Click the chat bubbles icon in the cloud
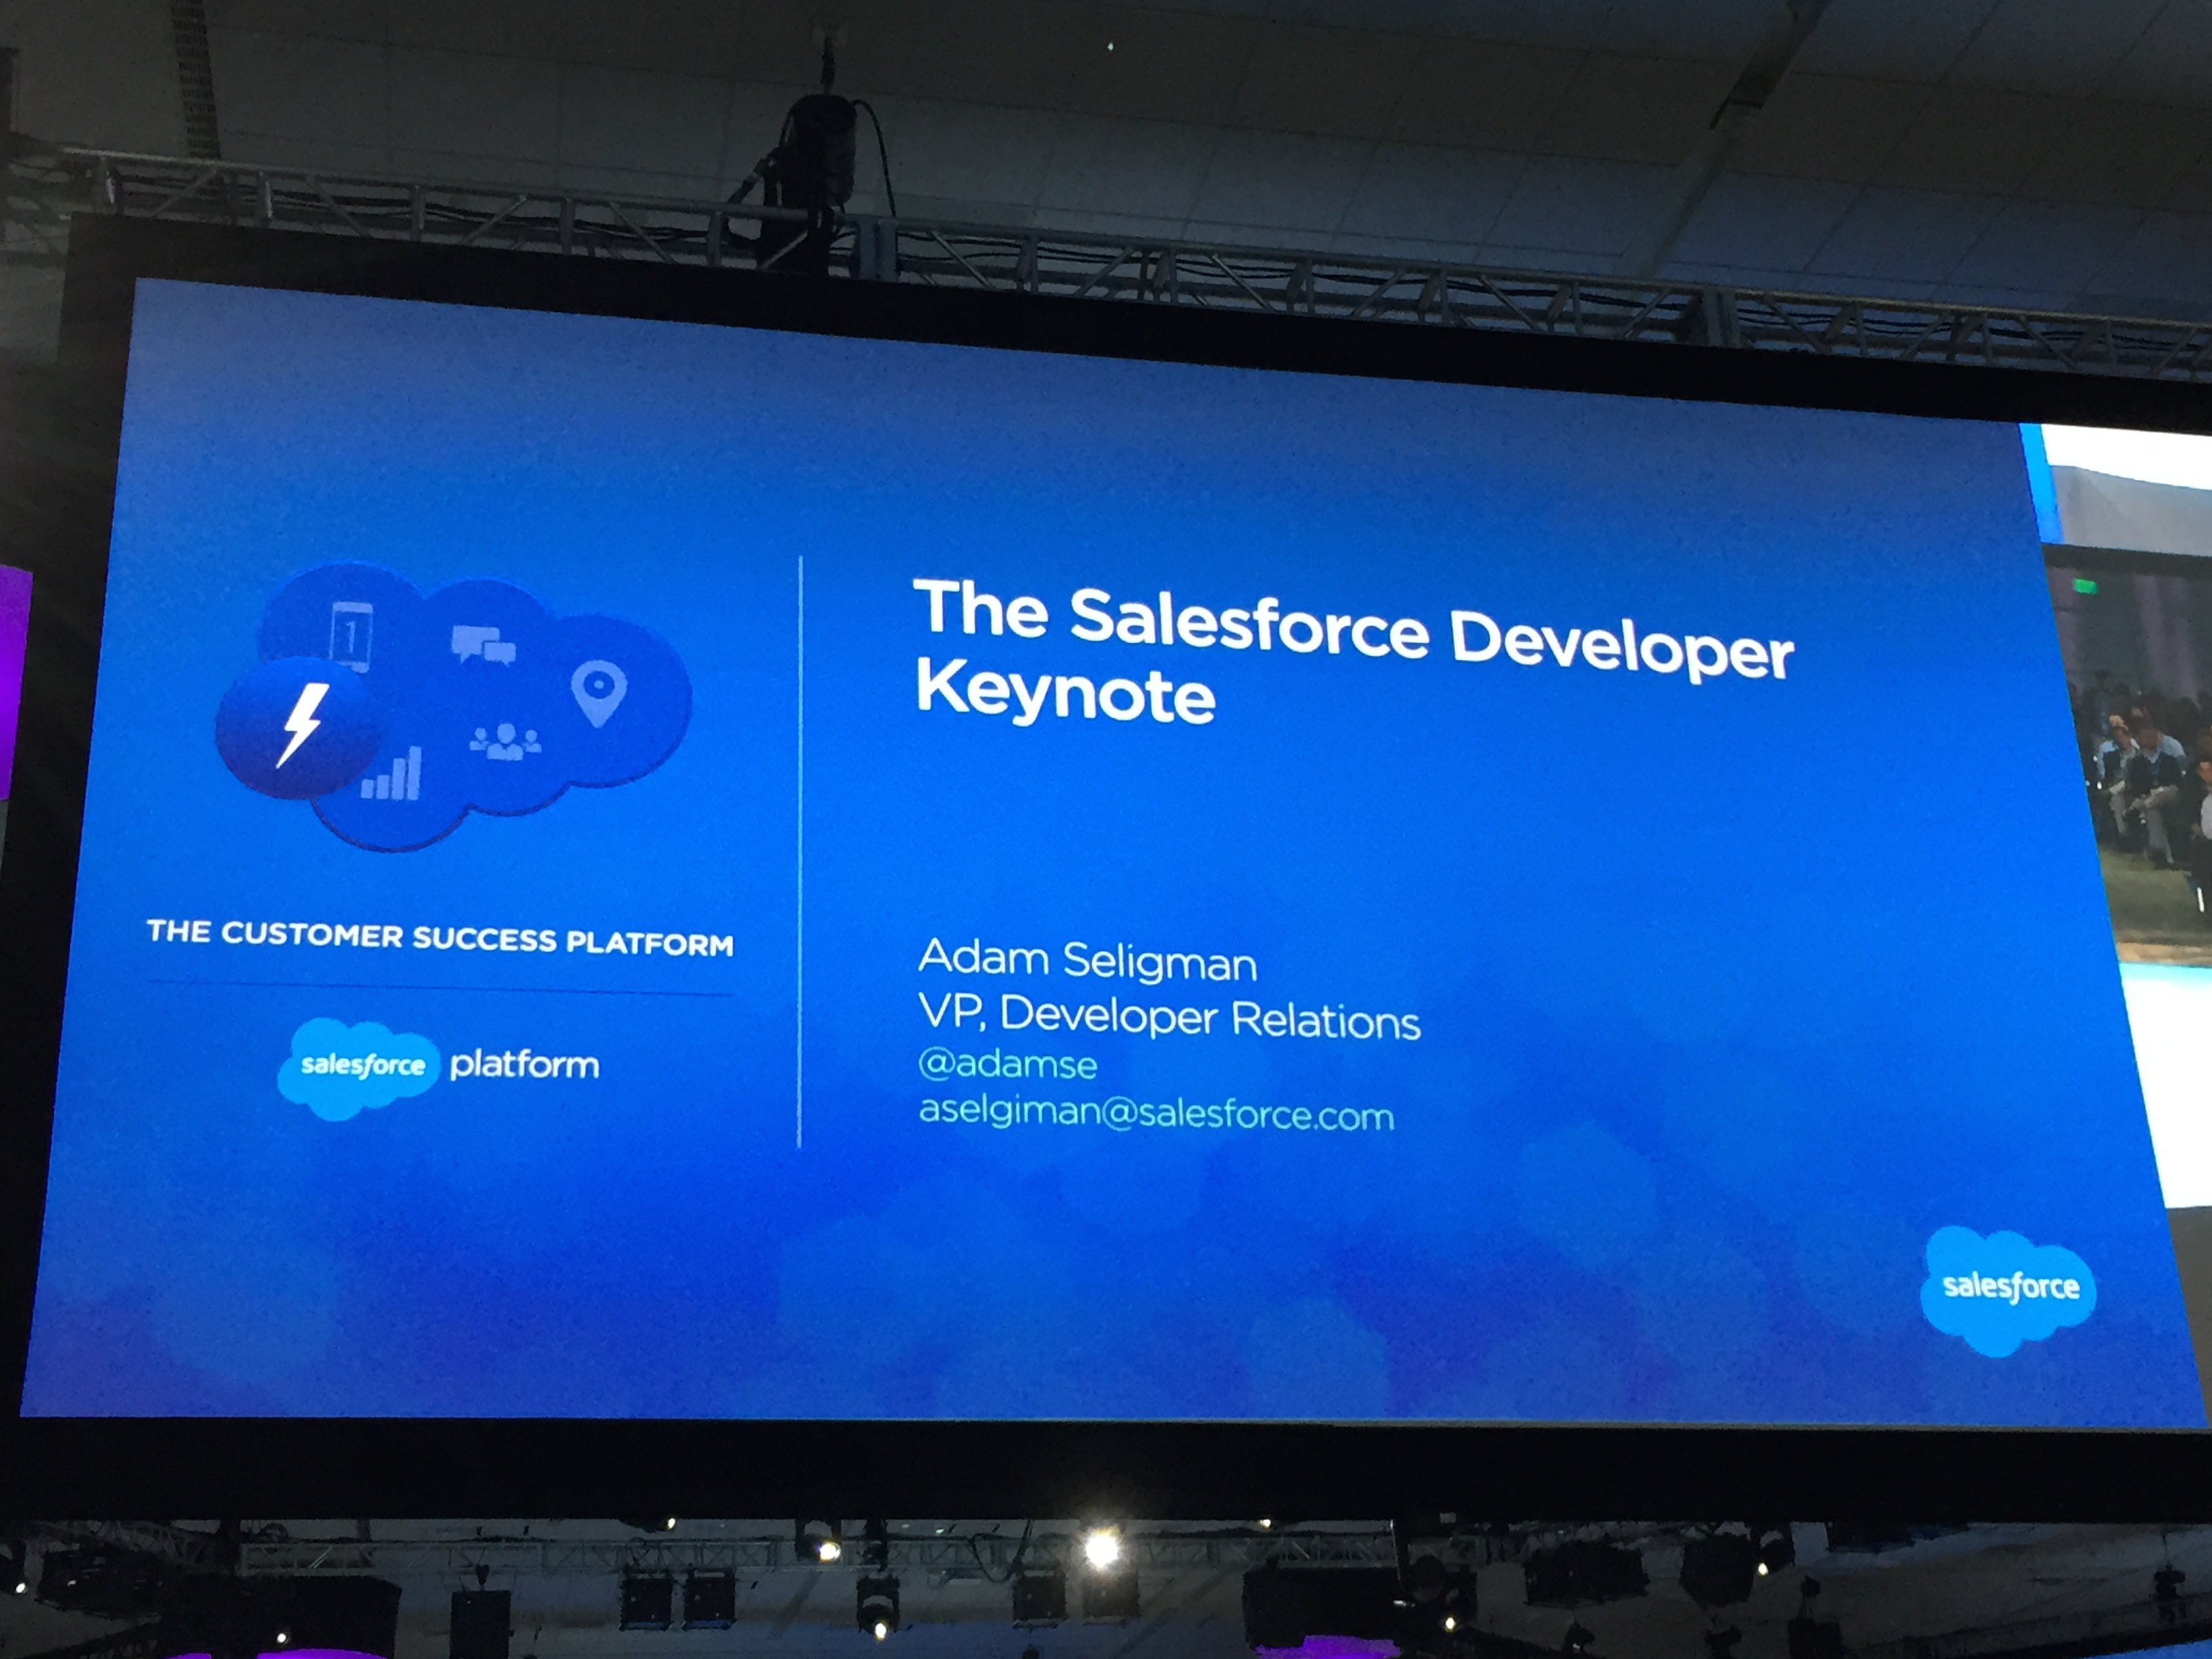2212x1659 pixels. click(x=483, y=645)
